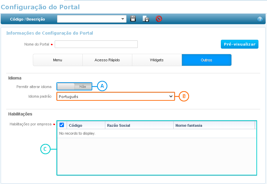Click the circled B annotation marker
The height and width of the screenshot is (184, 267).
pos(184,97)
